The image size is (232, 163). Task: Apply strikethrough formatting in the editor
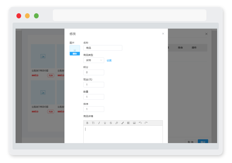[x=111, y=123]
